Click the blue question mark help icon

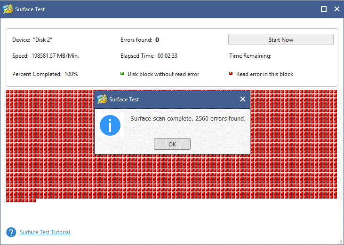(x=11, y=232)
